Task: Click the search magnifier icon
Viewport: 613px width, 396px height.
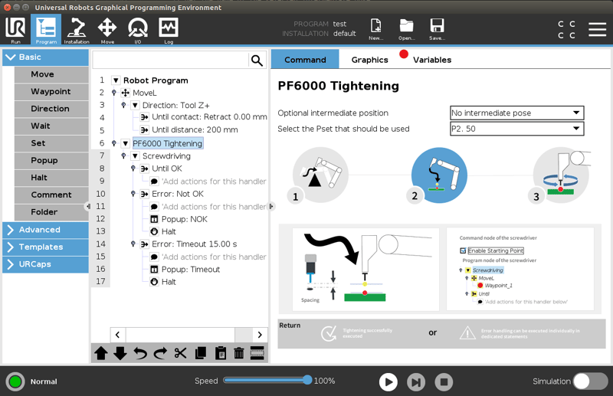Action: click(x=257, y=61)
